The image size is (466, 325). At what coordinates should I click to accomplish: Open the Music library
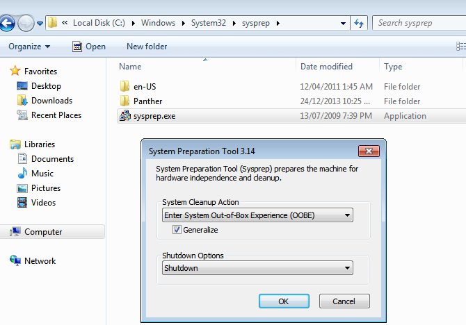point(42,174)
